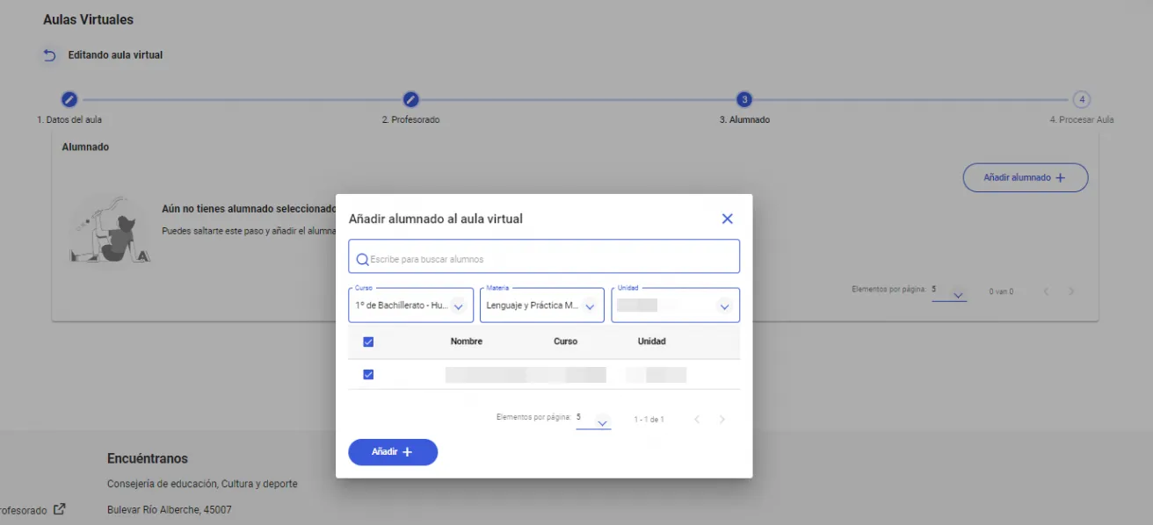1153x525 pixels.
Task: Close the Añadir alumnado dialog
Action: click(727, 219)
